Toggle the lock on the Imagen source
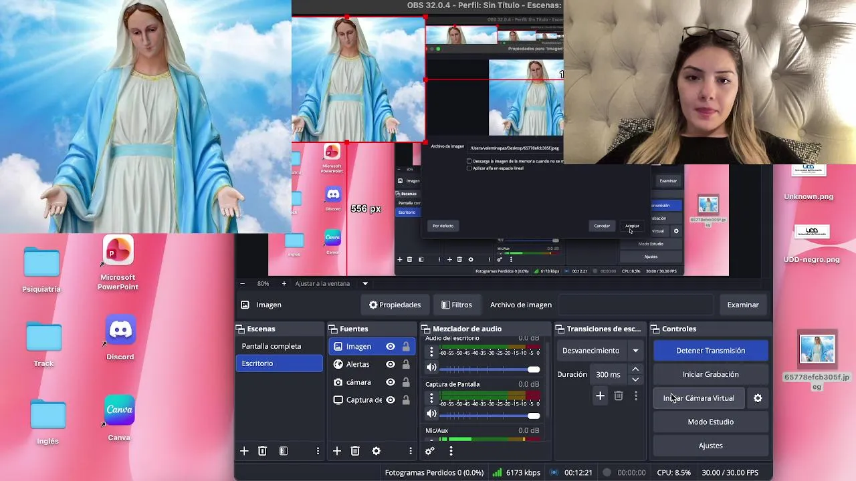Image resolution: width=856 pixels, height=481 pixels. (x=406, y=346)
